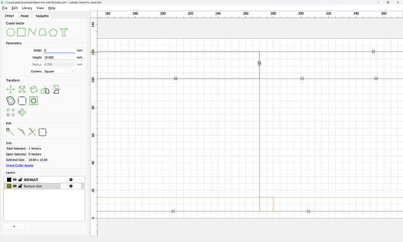403x242 pixels.
Task: Switch to the Toolpaths tab
Action: [x=42, y=16]
